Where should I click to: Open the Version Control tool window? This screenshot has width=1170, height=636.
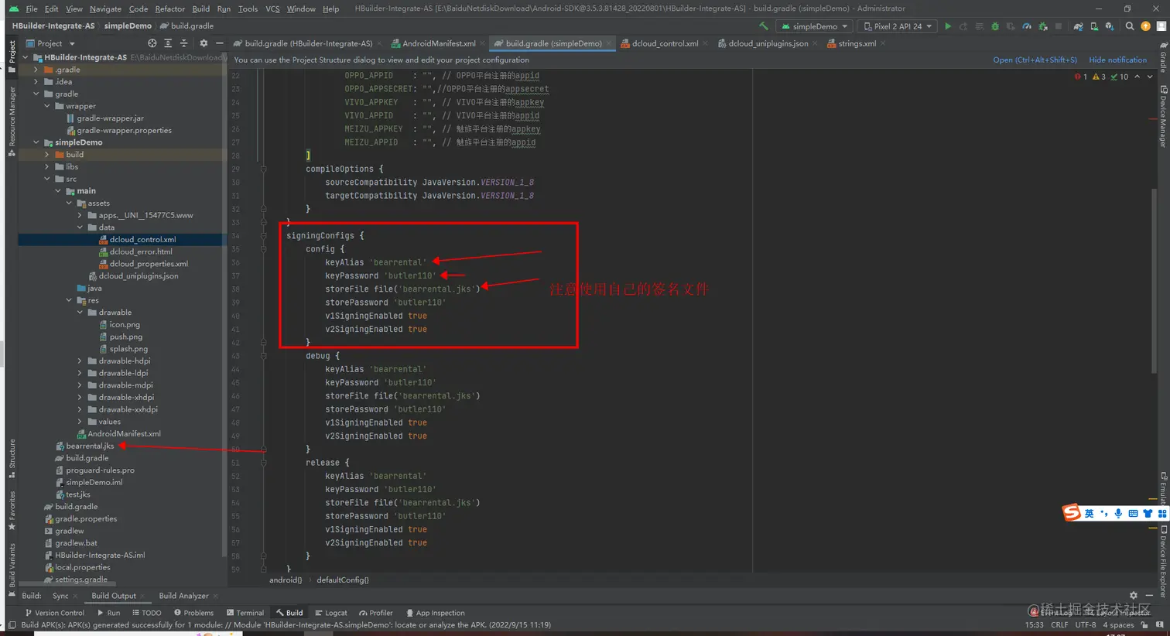(x=54, y=613)
